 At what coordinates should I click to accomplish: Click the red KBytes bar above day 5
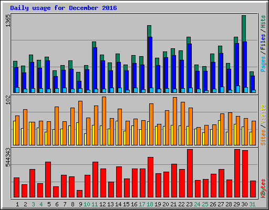(x=48, y=180)
